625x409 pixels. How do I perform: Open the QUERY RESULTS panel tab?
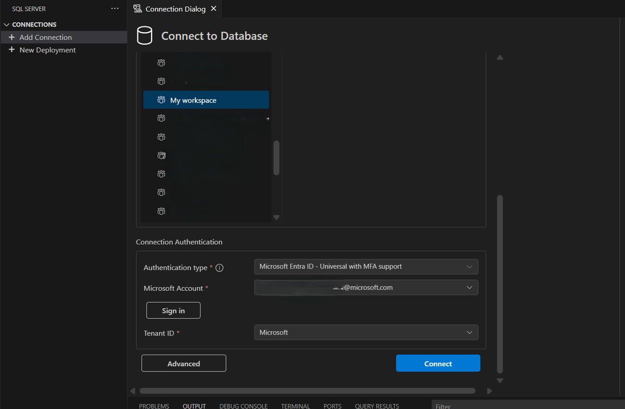click(377, 406)
